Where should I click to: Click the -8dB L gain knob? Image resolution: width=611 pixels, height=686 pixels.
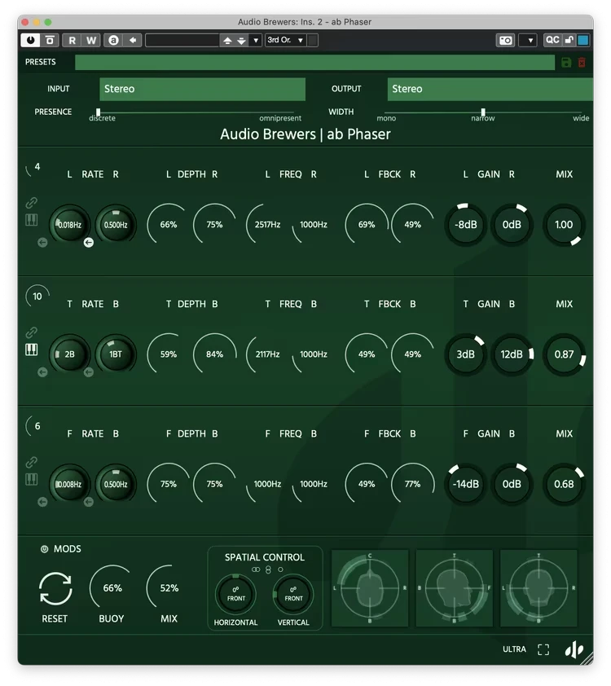coord(465,224)
